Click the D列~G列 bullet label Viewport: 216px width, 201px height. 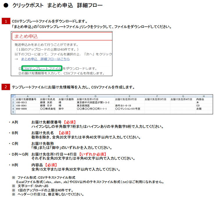pos(20,154)
